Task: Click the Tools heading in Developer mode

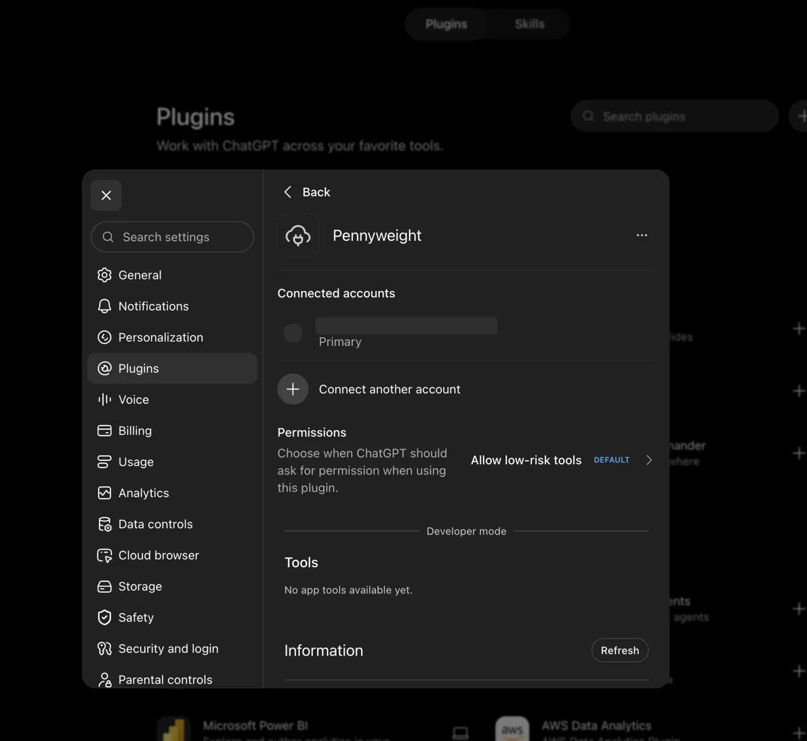Action: pyautogui.click(x=301, y=562)
